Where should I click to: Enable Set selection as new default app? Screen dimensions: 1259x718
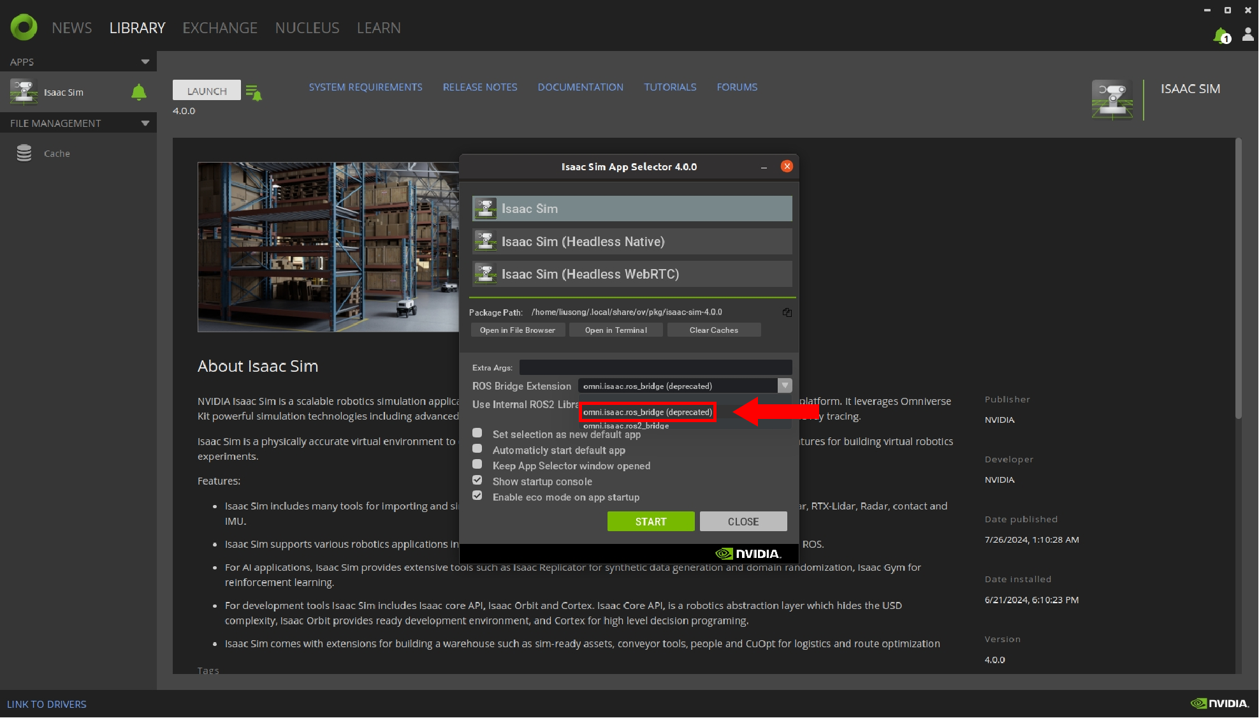click(477, 433)
